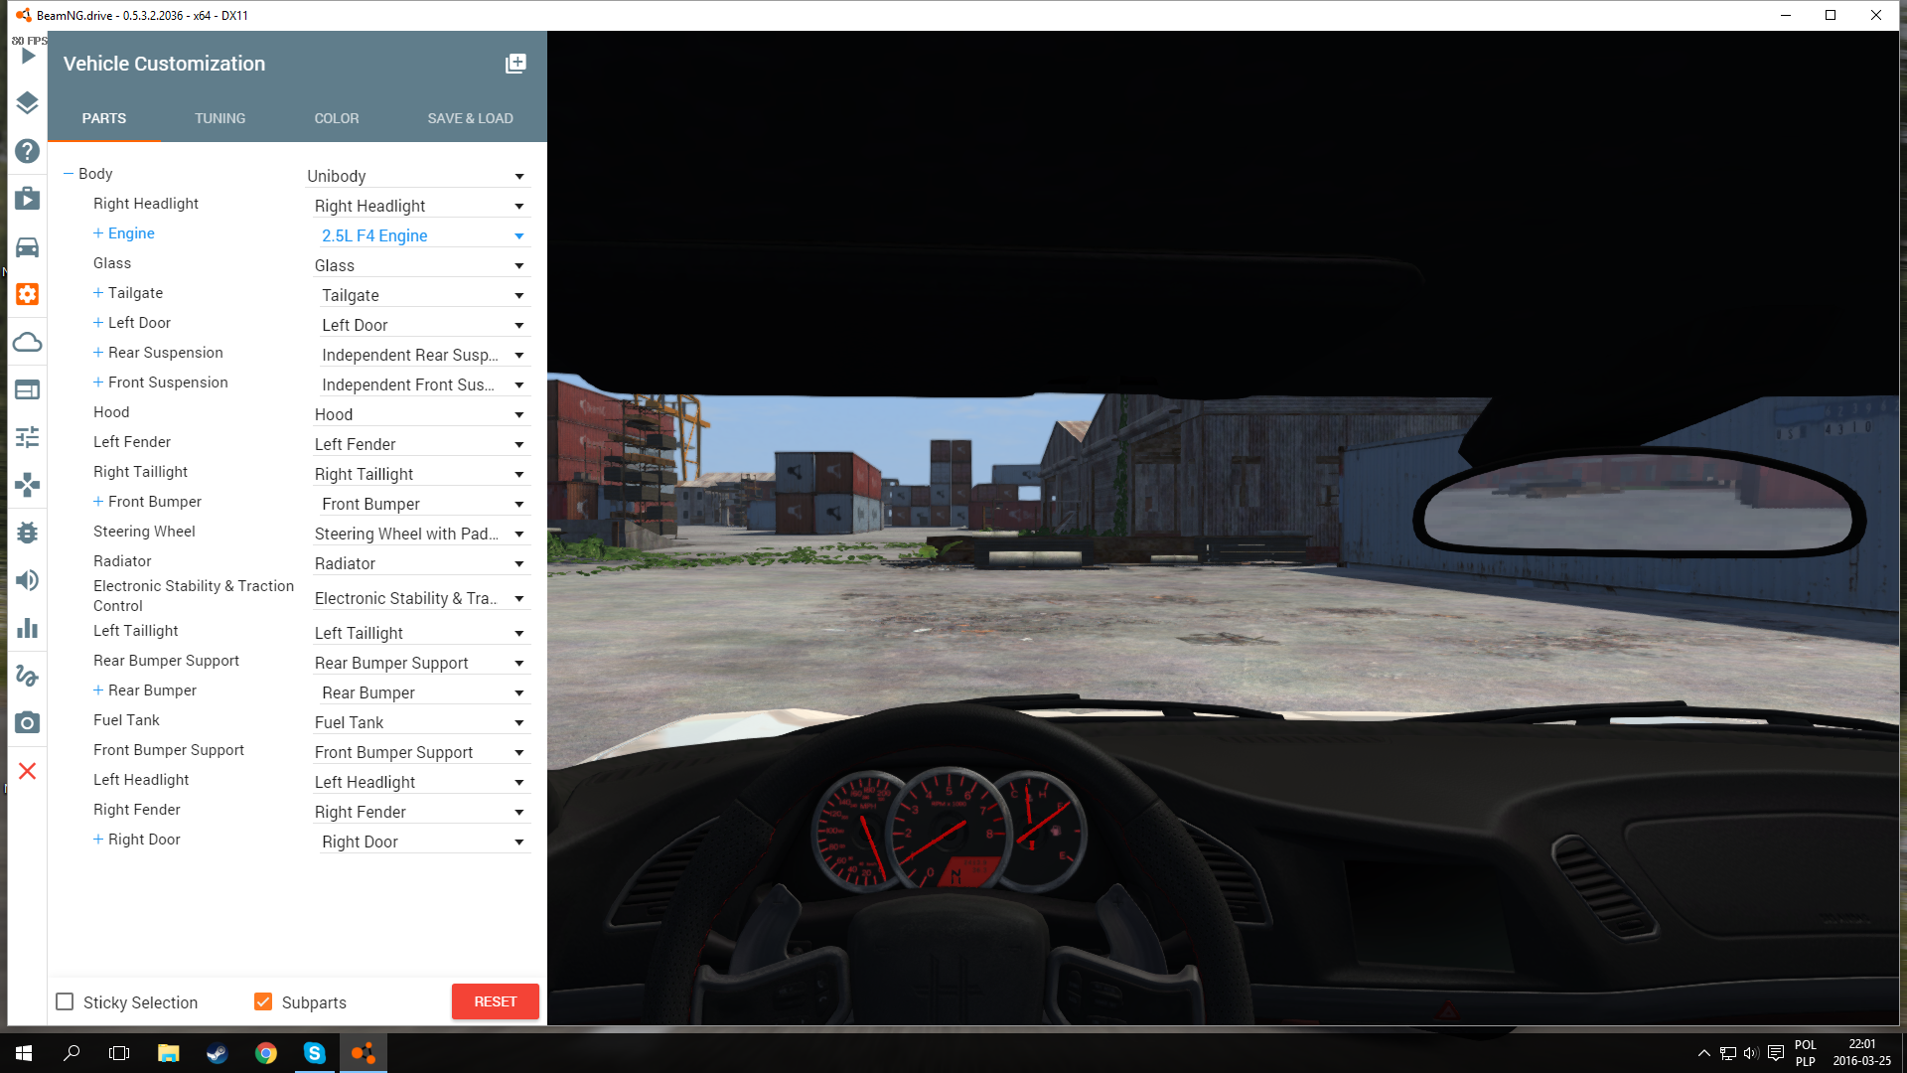Open the Windows action center icon
Screen dimensions: 1907x1073
1776,1053
